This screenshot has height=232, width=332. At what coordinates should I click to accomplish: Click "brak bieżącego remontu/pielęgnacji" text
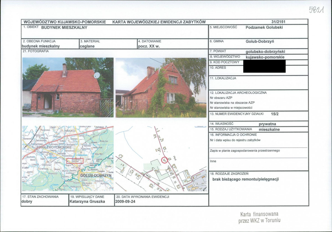click(246, 179)
